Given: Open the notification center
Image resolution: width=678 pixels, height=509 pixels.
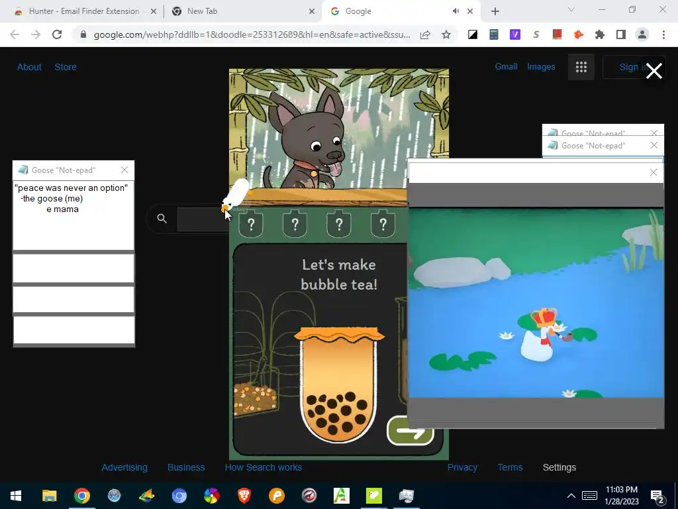Looking at the screenshot, I should (x=657, y=496).
